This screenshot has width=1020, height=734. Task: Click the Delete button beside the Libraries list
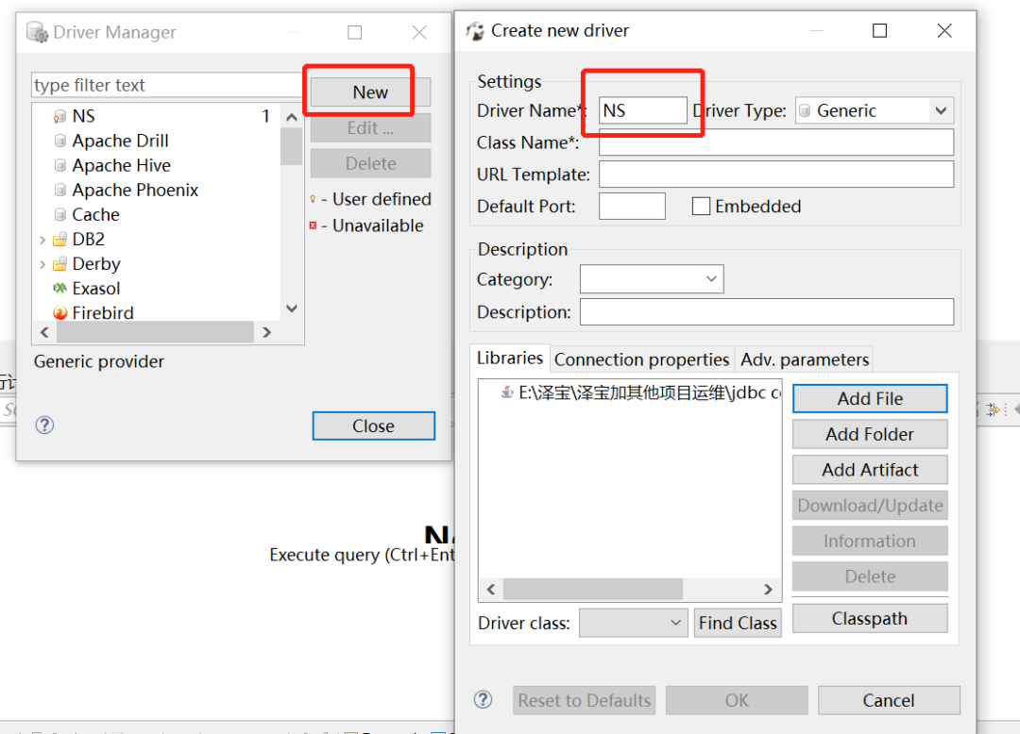coord(870,576)
